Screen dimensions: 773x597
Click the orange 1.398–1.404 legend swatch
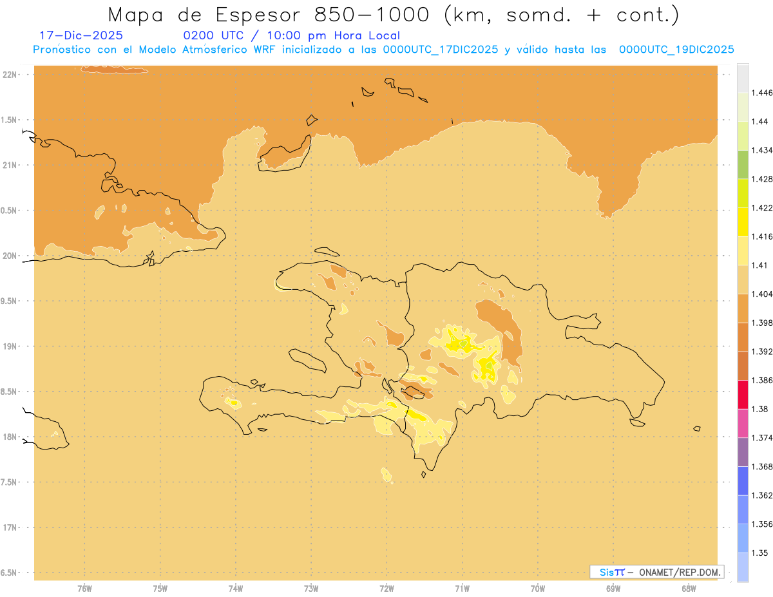click(743, 308)
